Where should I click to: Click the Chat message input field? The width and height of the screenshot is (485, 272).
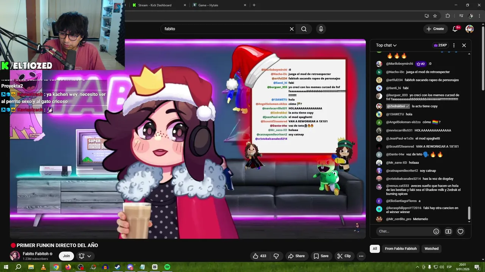[x=404, y=231]
